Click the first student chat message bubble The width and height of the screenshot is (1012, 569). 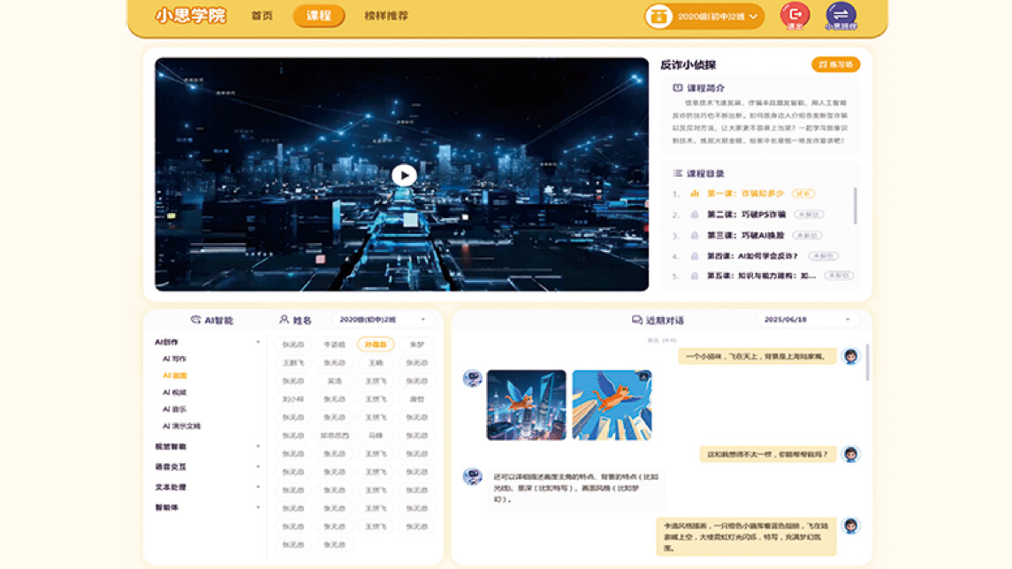click(x=757, y=356)
